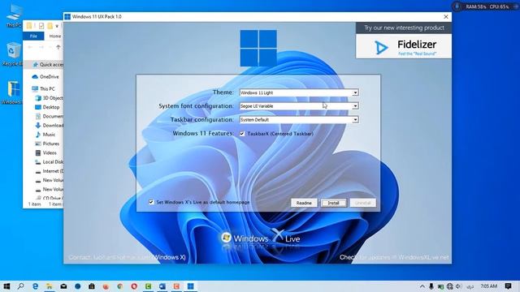
Task: Select Music in the Explorer sidebar
Action: coord(45,135)
